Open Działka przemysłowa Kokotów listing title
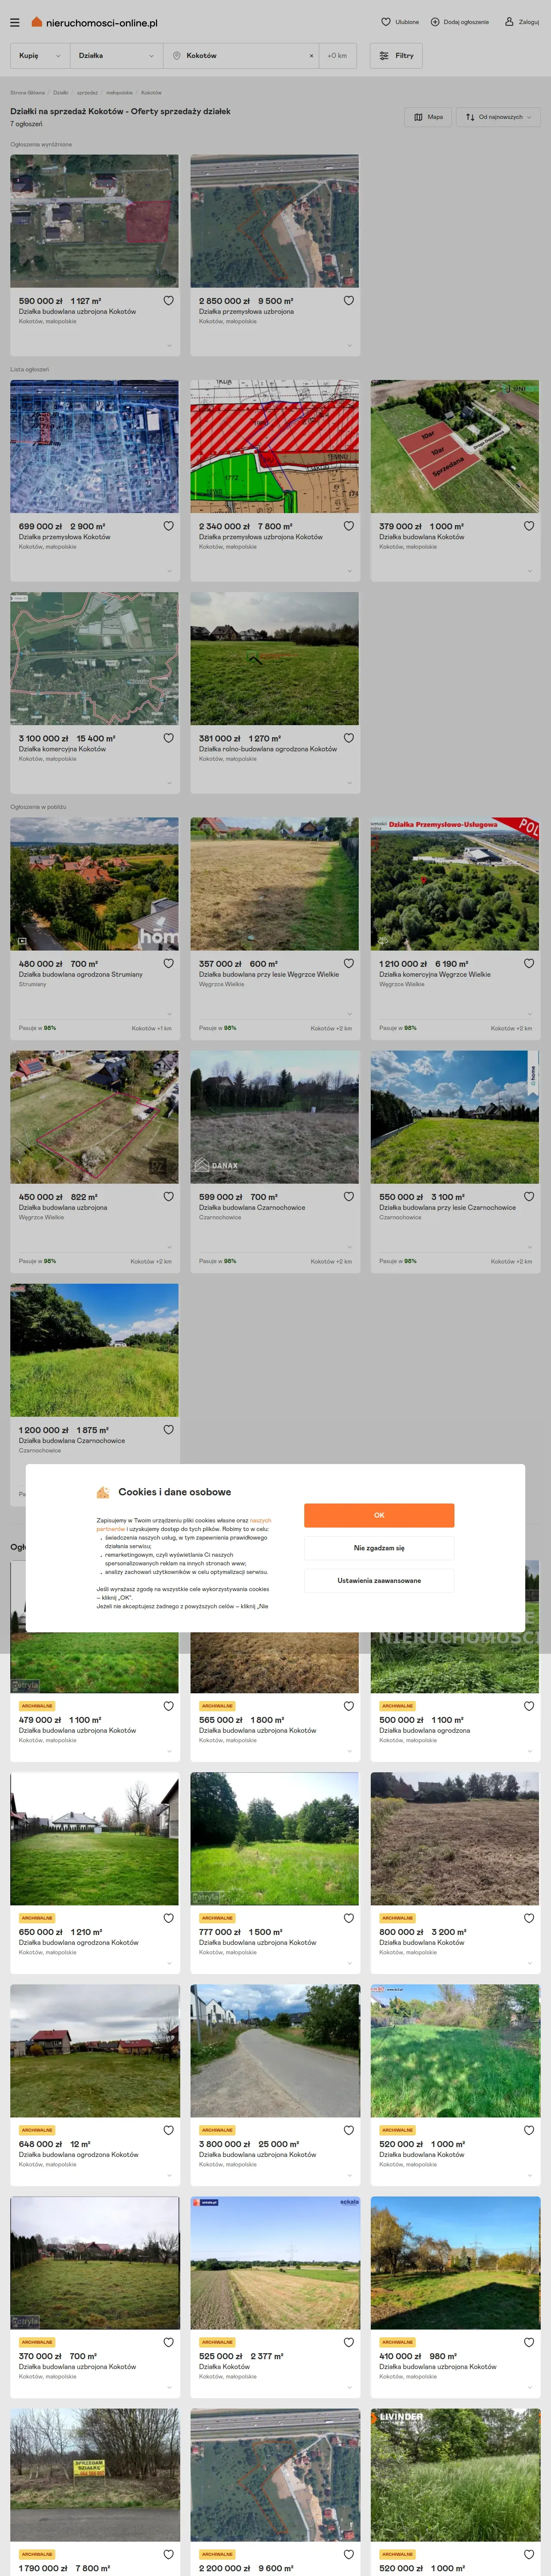551x2576 pixels. pos(65,537)
